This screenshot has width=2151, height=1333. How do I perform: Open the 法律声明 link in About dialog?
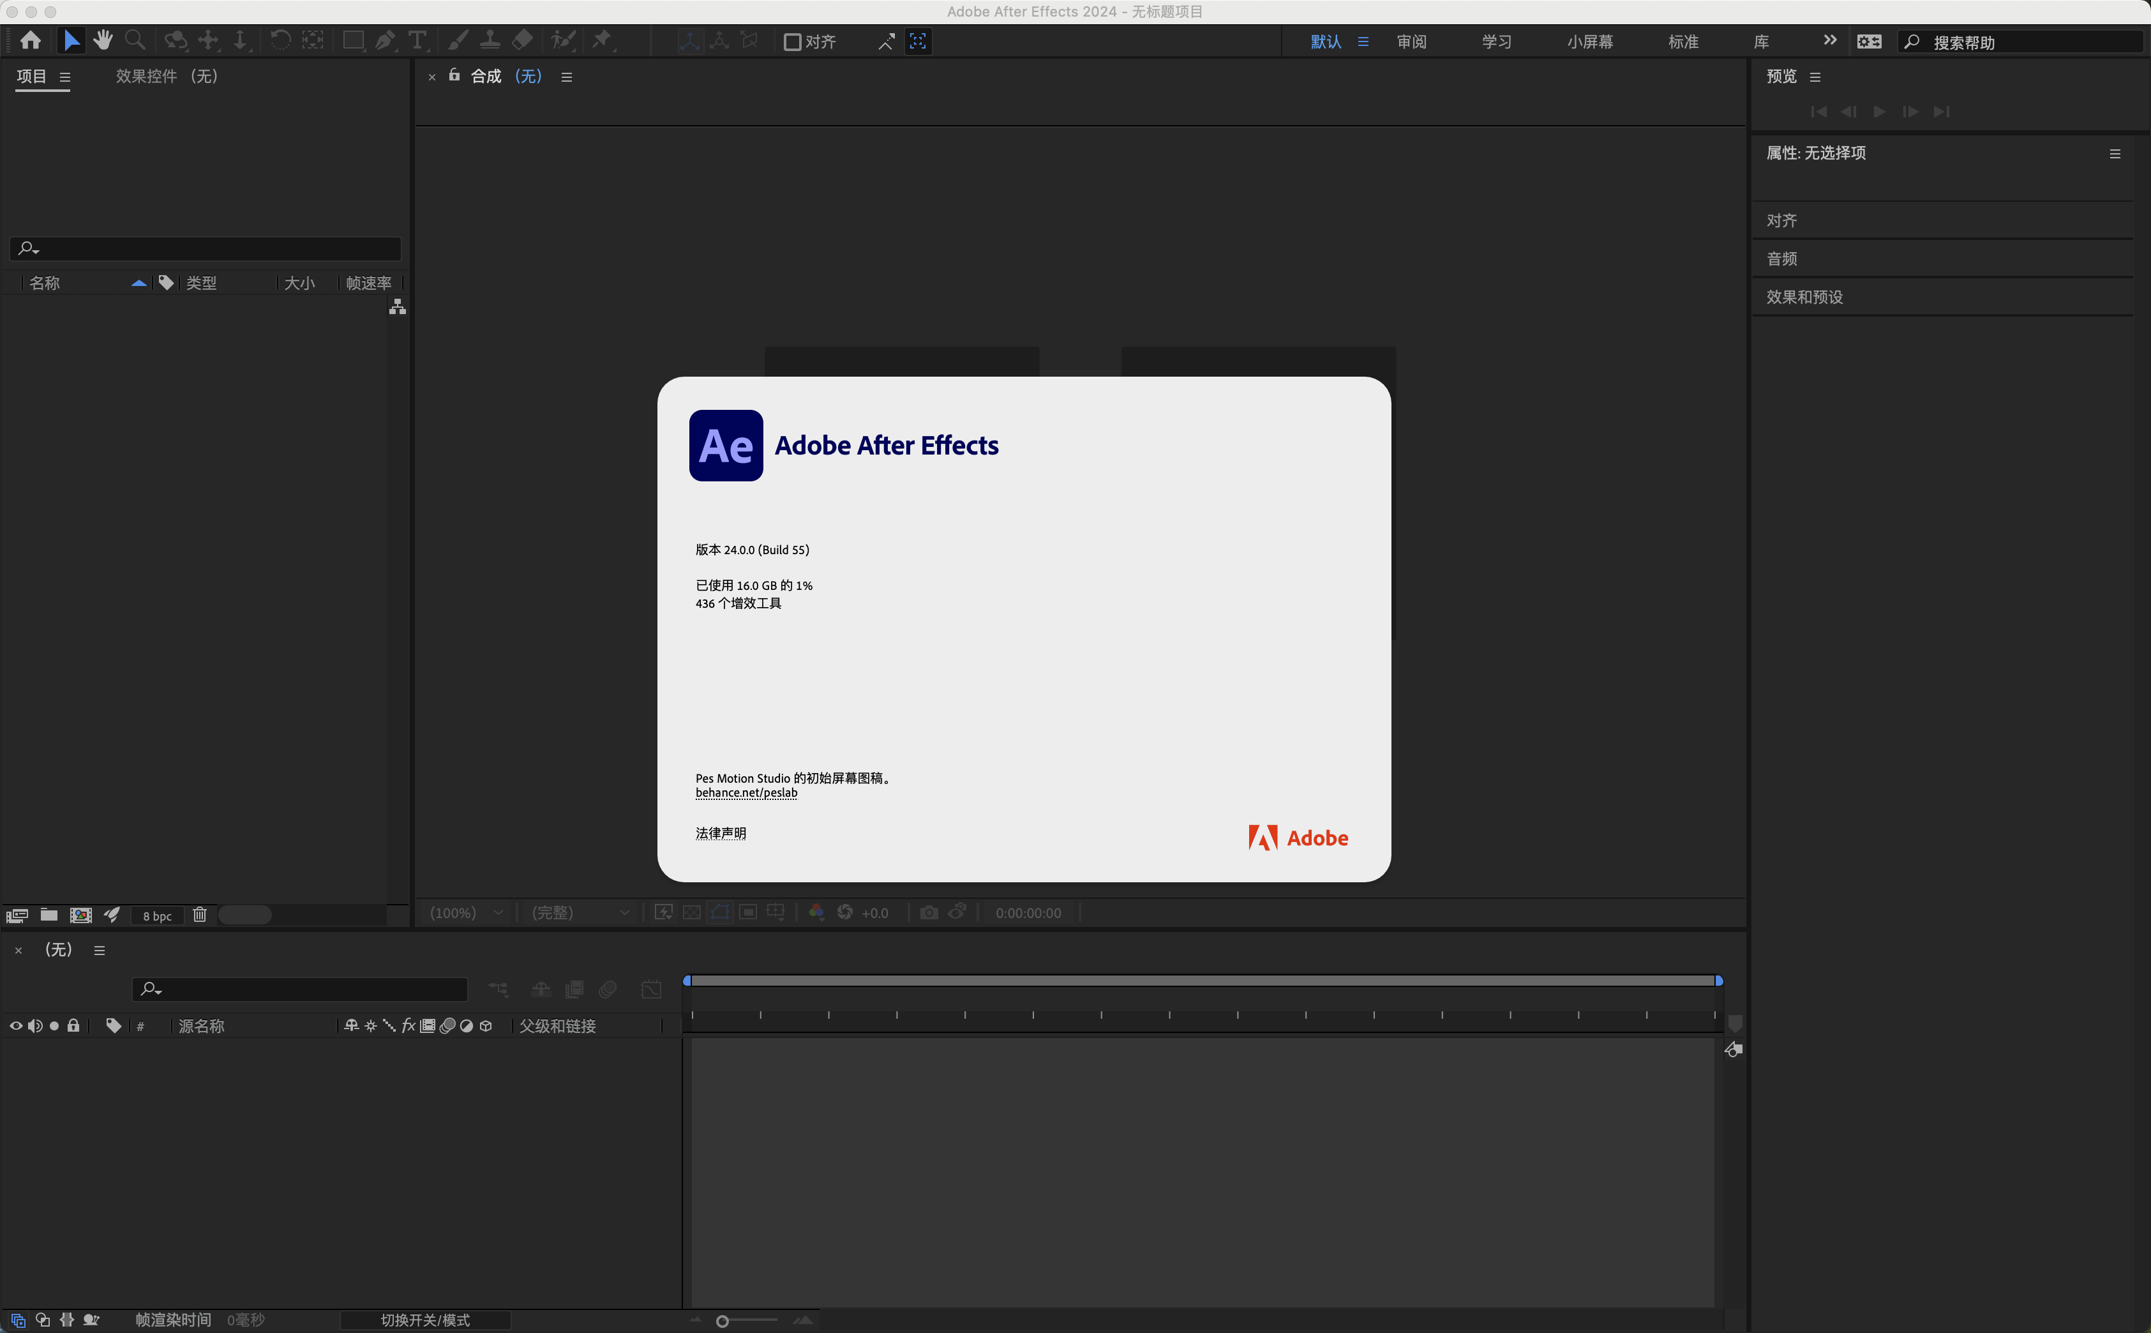pyautogui.click(x=721, y=833)
